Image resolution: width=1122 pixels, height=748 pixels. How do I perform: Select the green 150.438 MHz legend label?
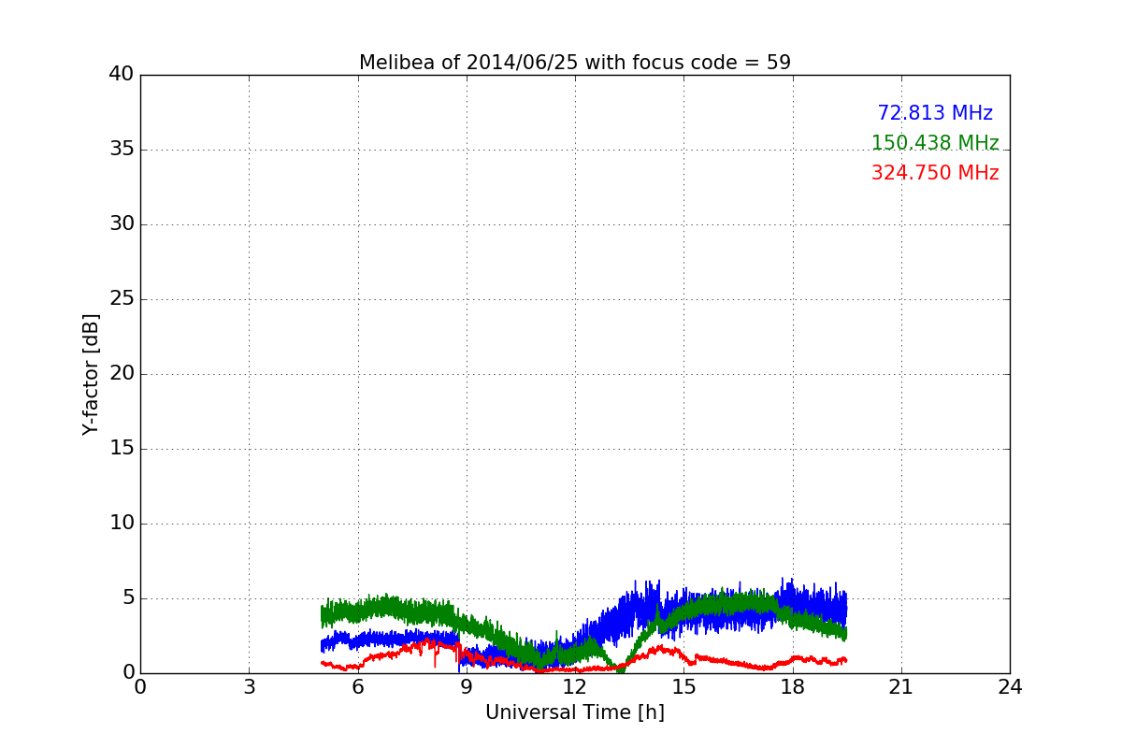(935, 143)
